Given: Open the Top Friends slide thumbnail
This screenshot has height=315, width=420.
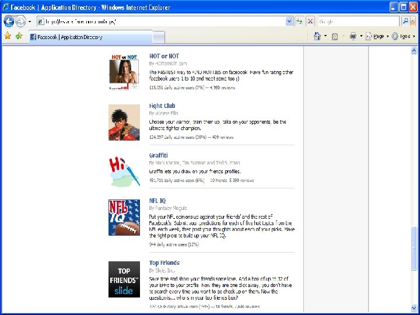Looking at the screenshot, I should coord(124,279).
